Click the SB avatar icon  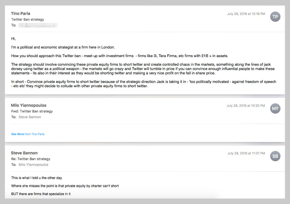click(x=275, y=156)
